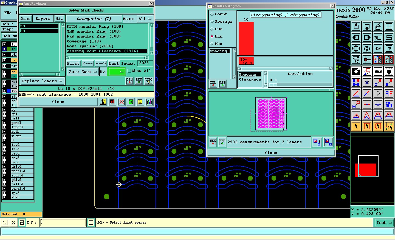The image size is (395, 240).
Task: Click Close button in Results viewer
Action: click(58, 102)
